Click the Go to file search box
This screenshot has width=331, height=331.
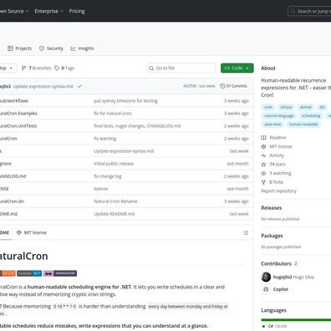coord(181,68)
